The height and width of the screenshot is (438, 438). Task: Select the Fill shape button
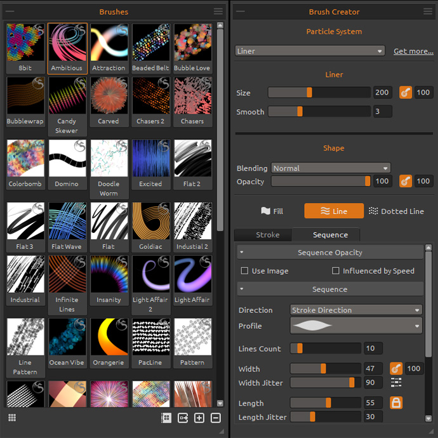(x=272, y=211)
